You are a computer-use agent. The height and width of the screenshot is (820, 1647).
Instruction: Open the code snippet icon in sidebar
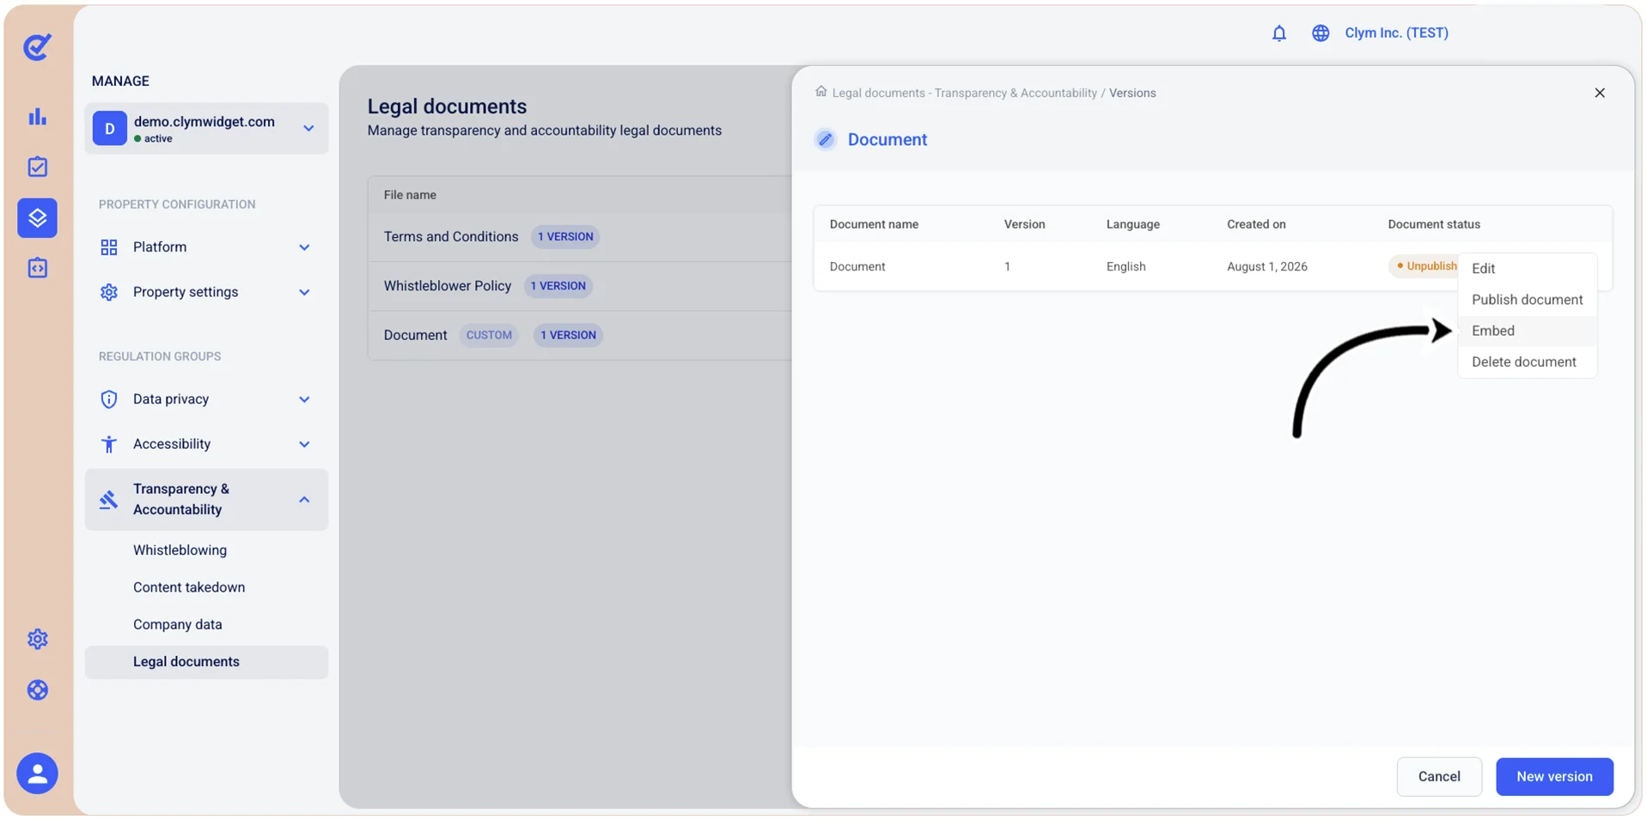point(37,268)
